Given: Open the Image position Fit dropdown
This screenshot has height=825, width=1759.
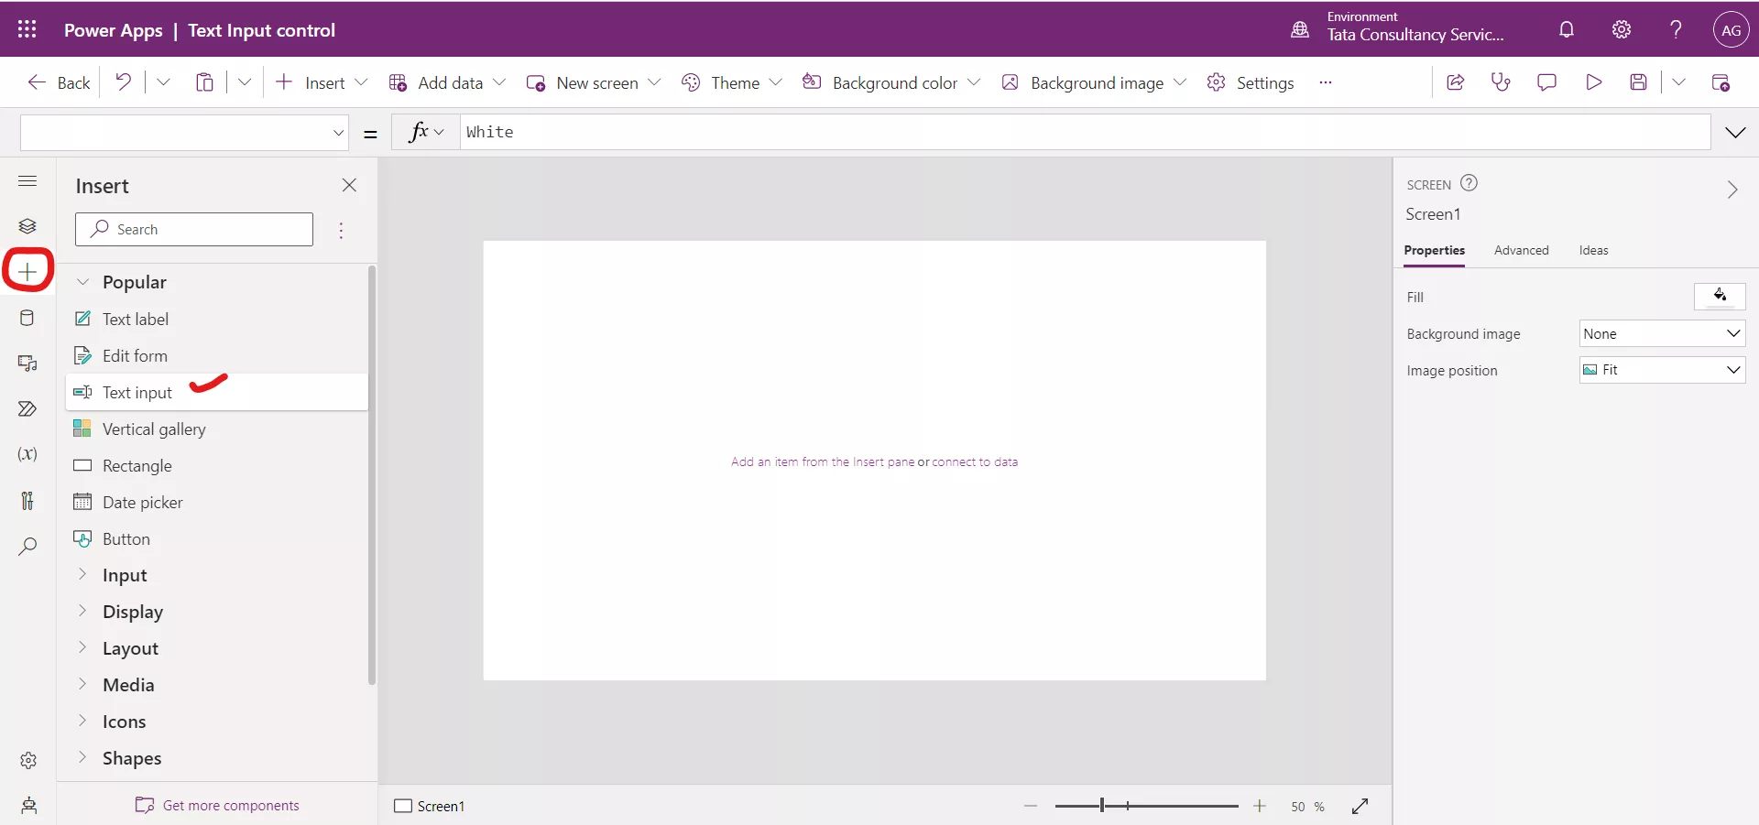Looking at the screenshot, I should (x=1661, y=370).
